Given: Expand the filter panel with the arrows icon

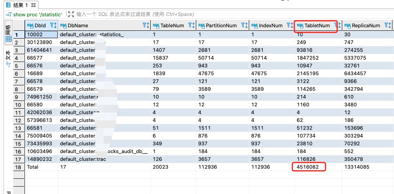Looking at the screenshot, I should tap(71, 14).
